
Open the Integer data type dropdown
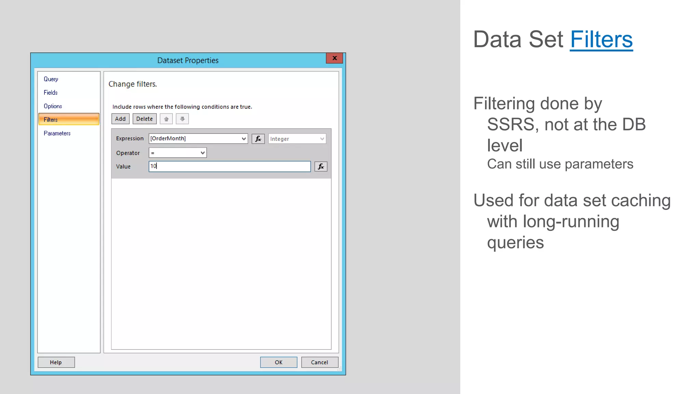[297, 139]
